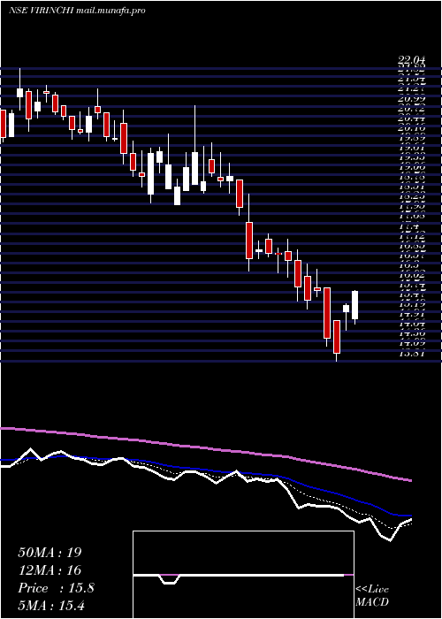
Task: Click the Price : 15.8 label
Action: pyautogui.click(x=56, y=588)
